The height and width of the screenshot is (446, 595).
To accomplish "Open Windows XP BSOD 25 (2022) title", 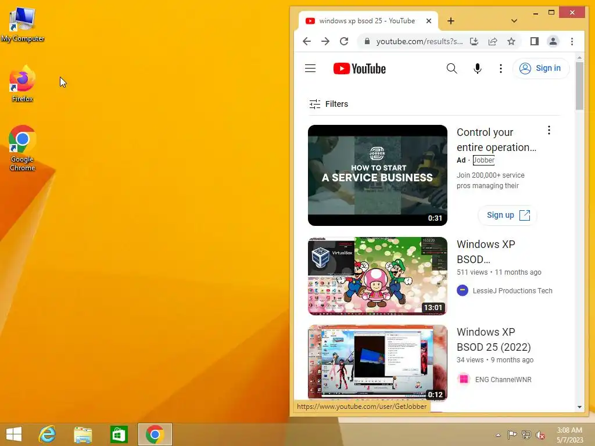I will (494, 339).
